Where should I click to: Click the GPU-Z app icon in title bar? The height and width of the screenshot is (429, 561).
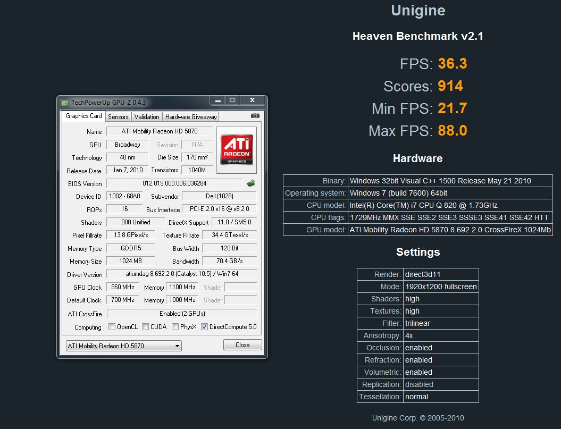coord(64,103)
